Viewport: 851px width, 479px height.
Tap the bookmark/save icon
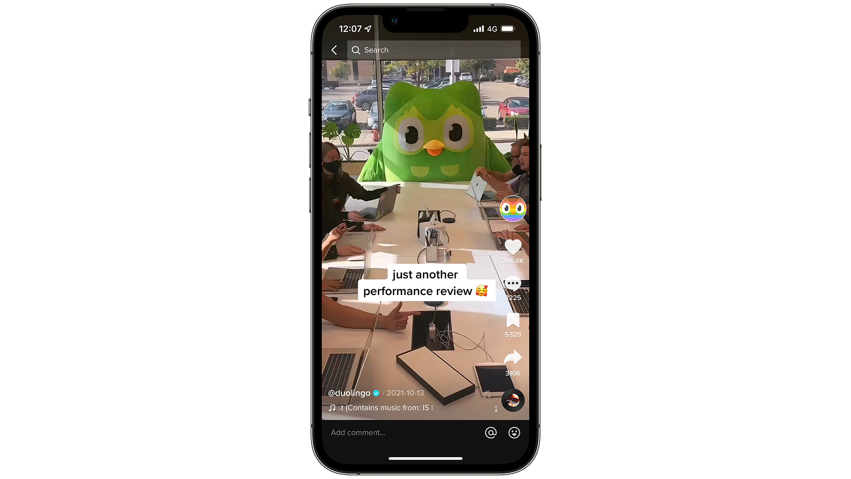(512, 320)
